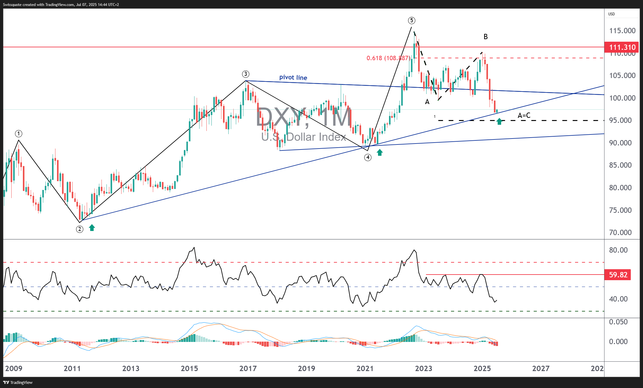Screen dimensions: 643x388
Task: Click the 0.618 (108.887) Fibonacci label
Action: pos(388,58)
